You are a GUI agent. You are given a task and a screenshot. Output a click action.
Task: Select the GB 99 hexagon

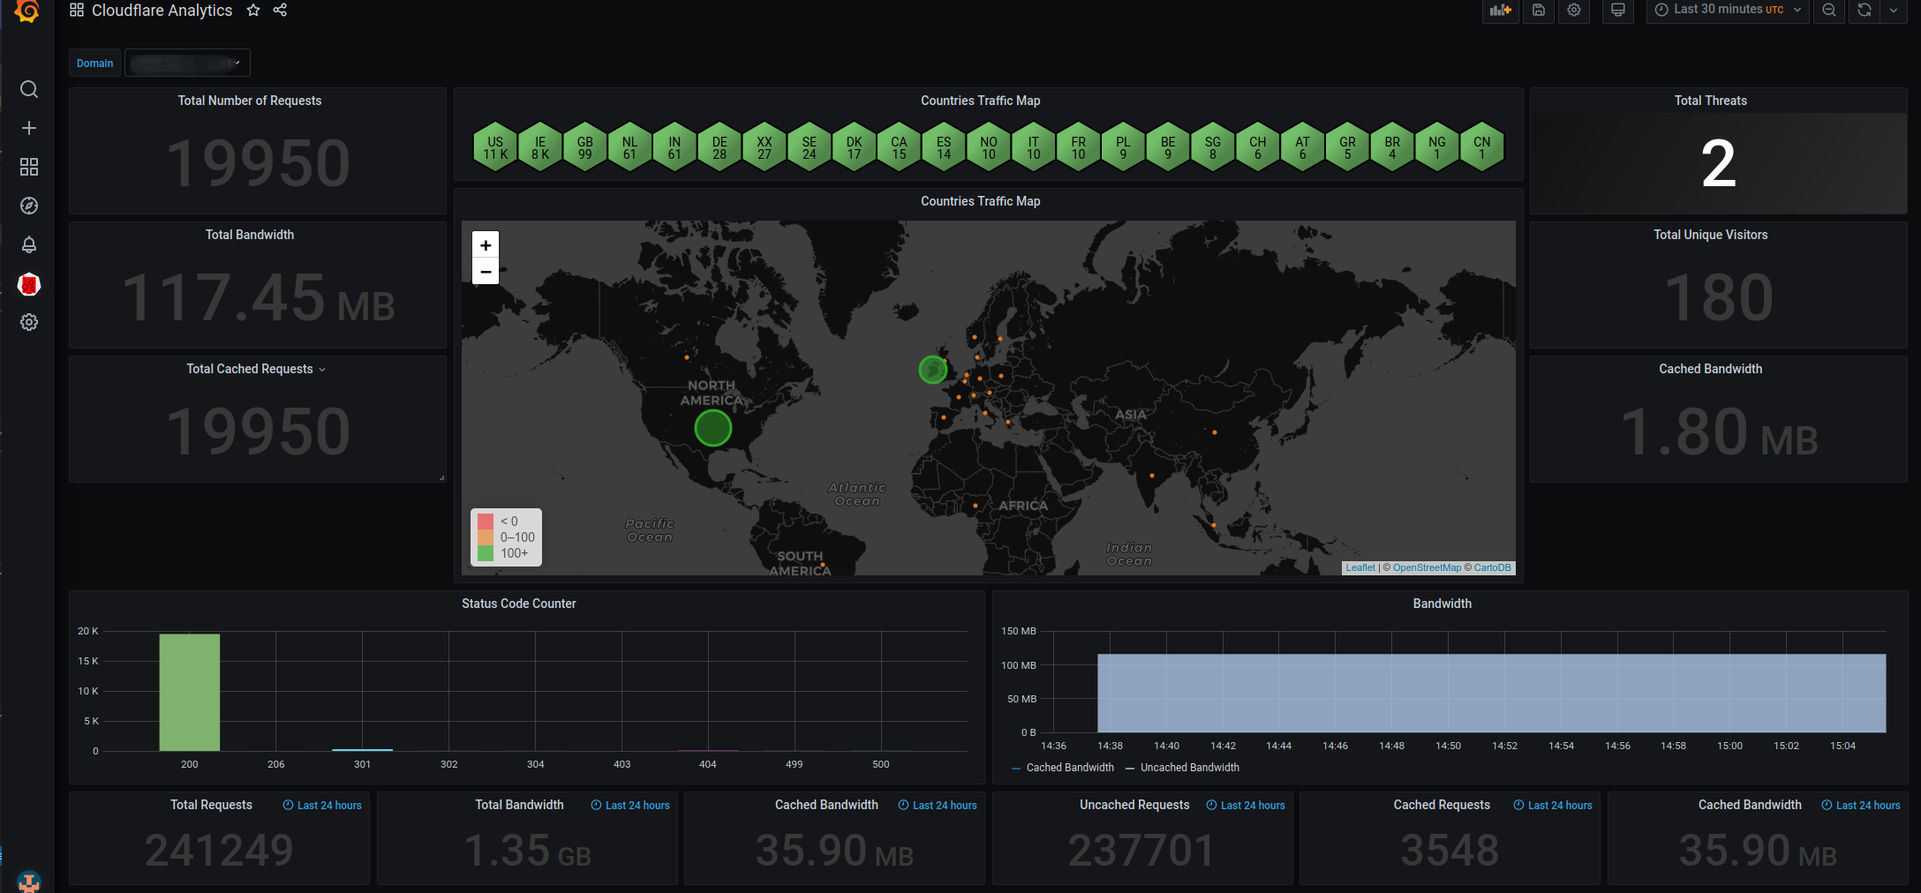(x=585, y=146)
